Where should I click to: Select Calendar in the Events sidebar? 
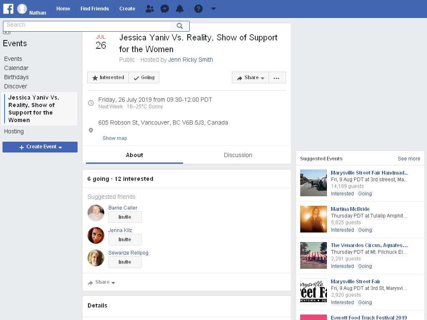(x=16, y=68)
